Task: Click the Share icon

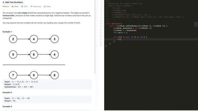Action: click(x=45, y=6)
